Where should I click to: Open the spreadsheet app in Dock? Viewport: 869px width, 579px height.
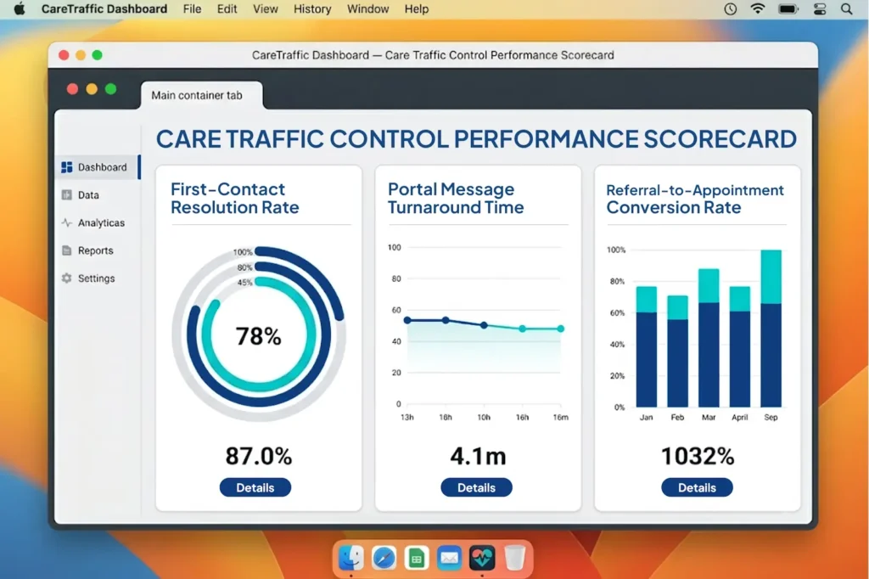[x=417, y=558]
